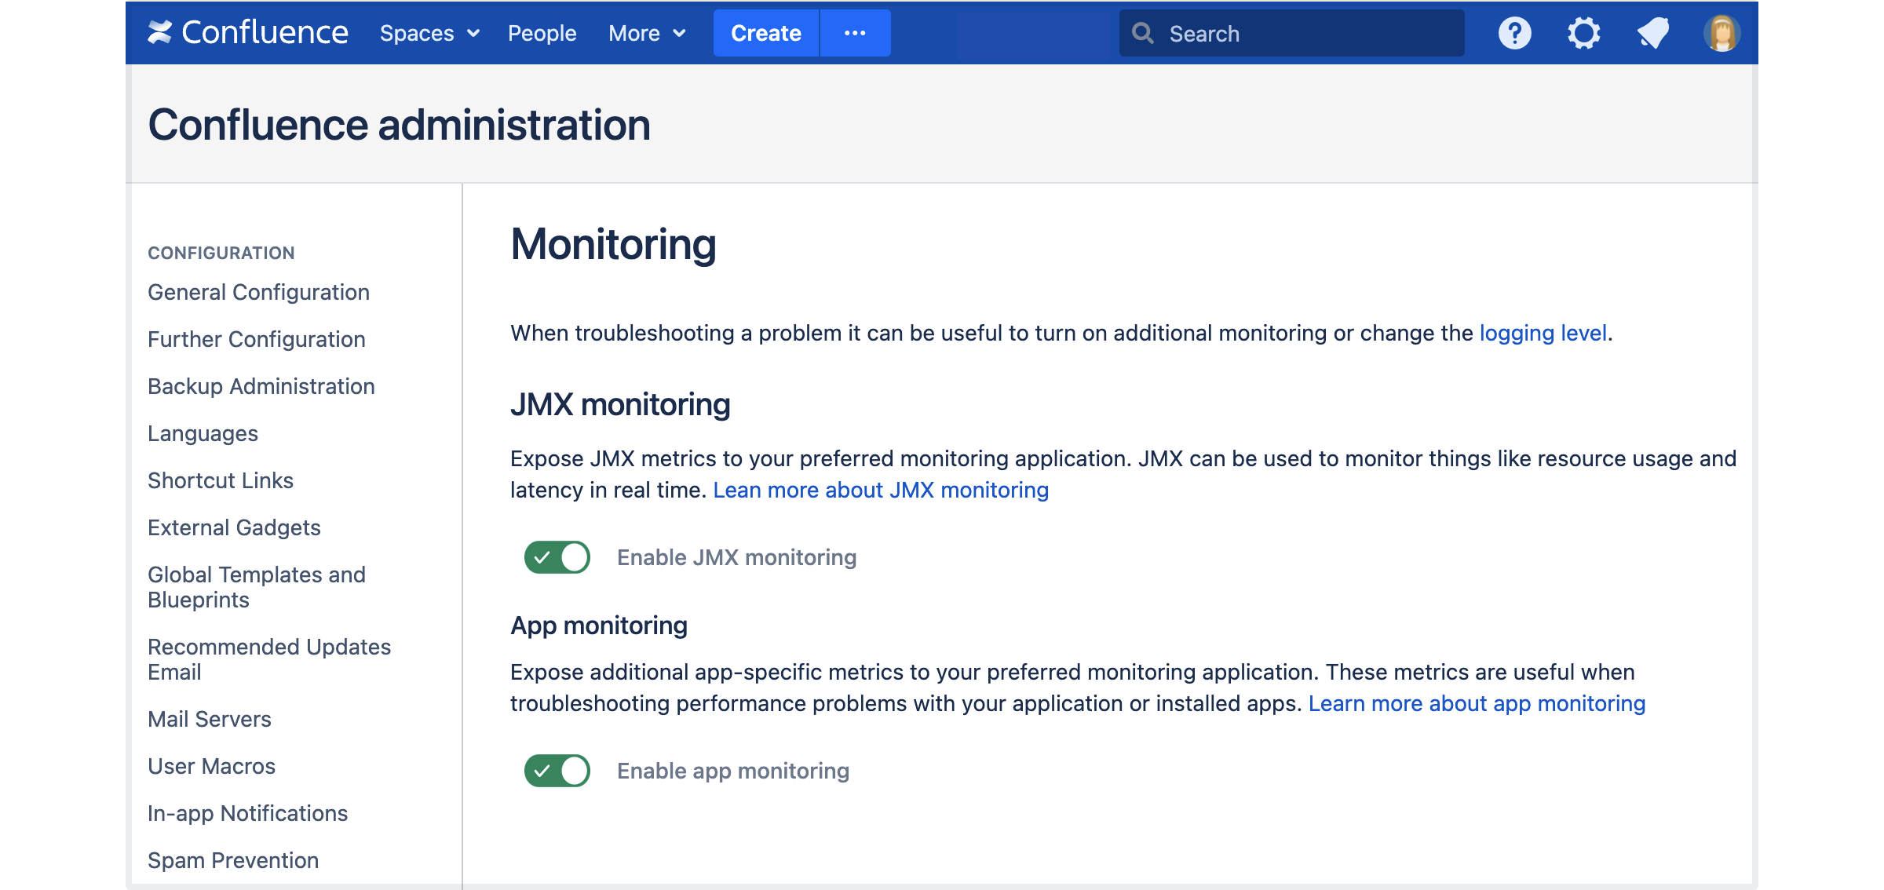The height and width of the screenshot is (890, 1884).
Task: Click the App monitoring section heading
Action: click(599, 625)
